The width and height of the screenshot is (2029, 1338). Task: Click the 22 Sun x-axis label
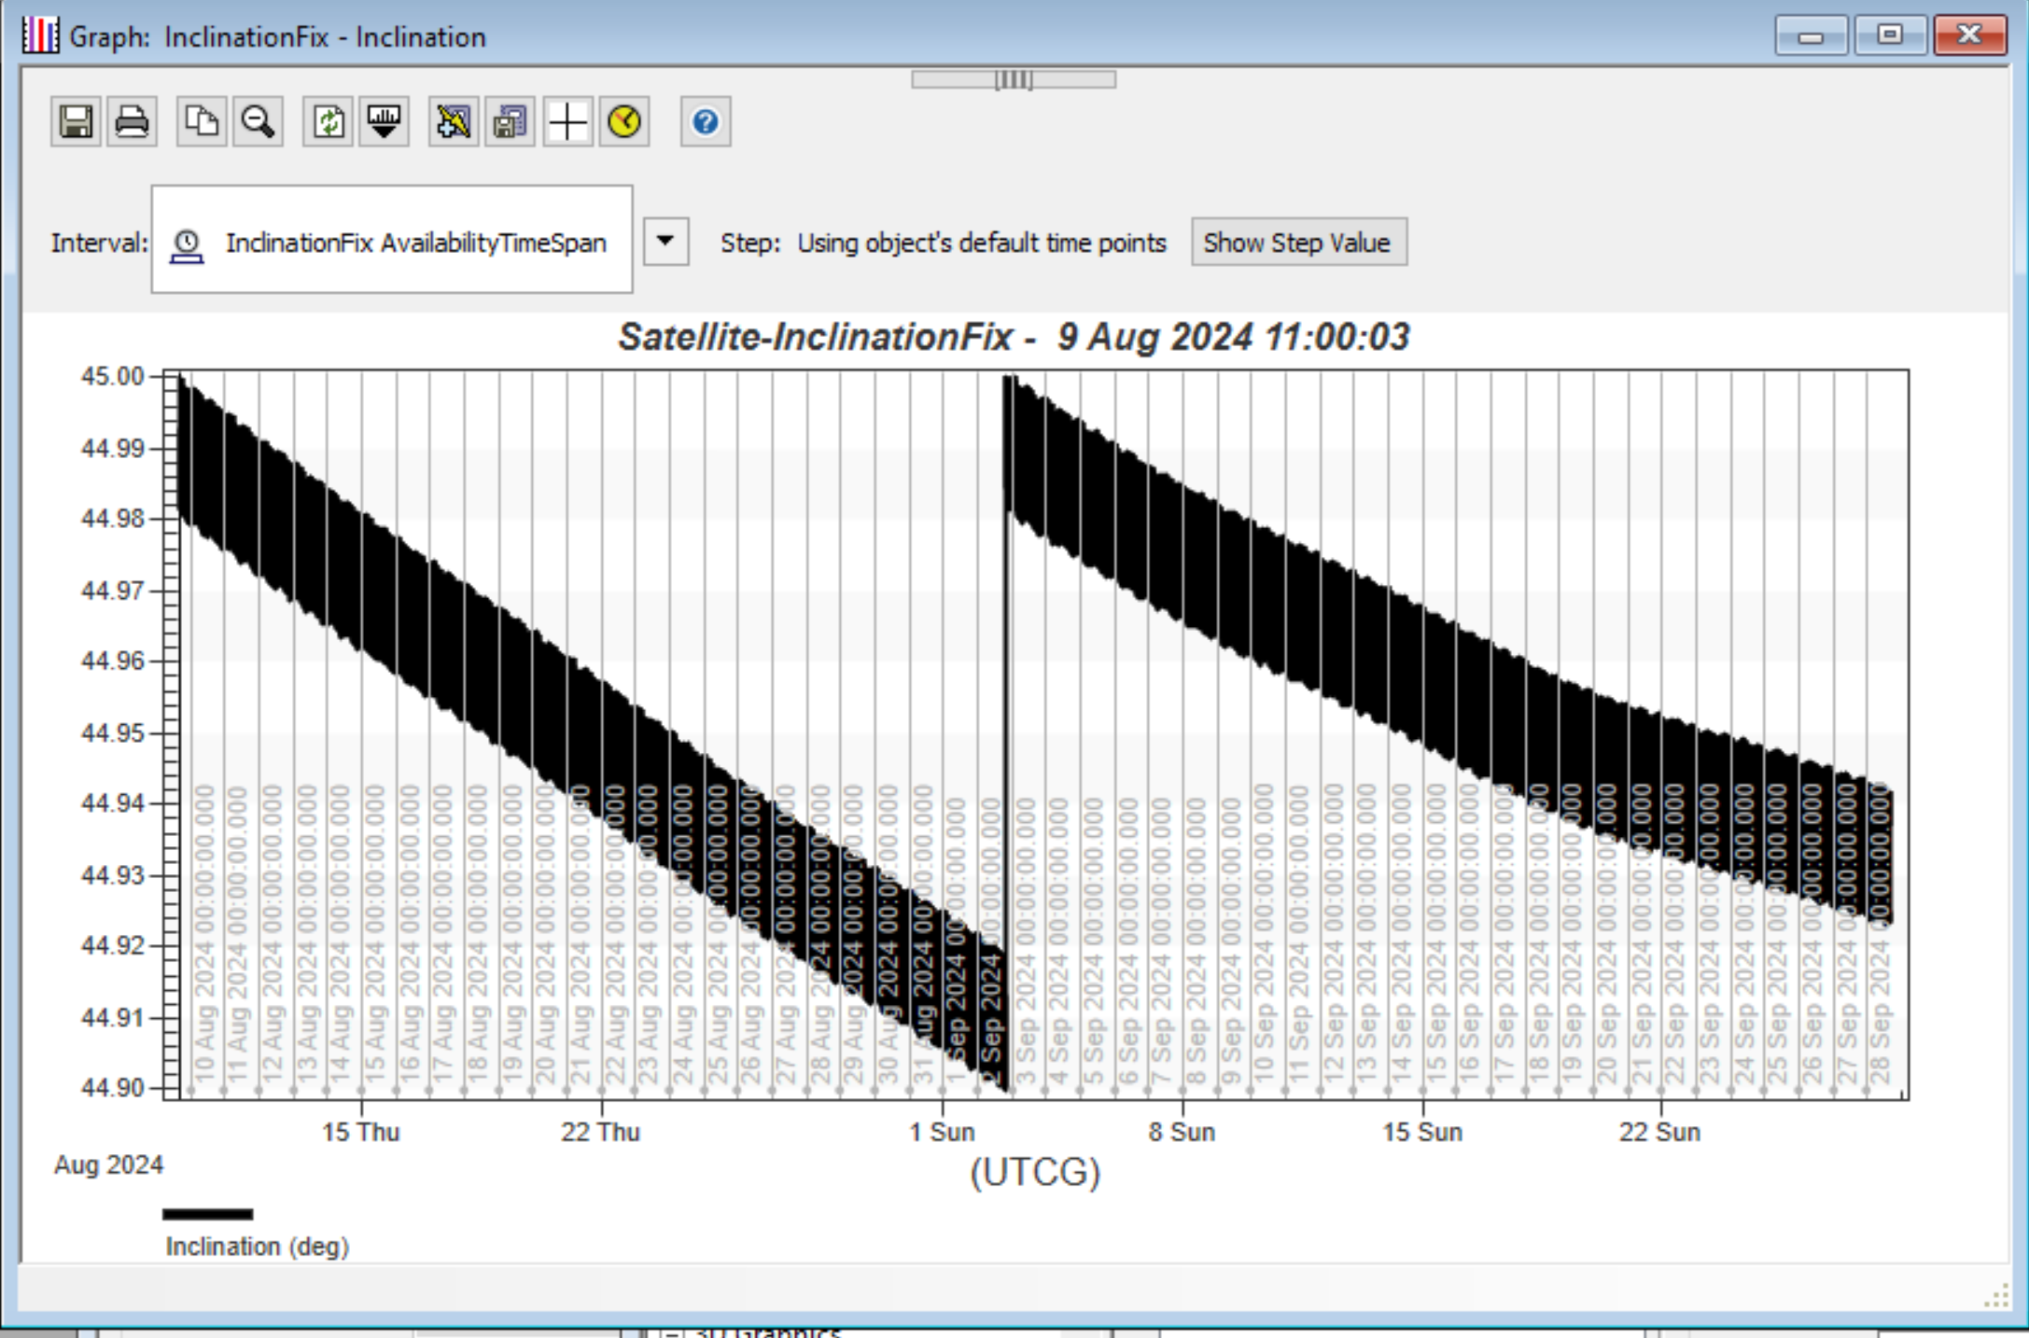(1659, 1132)
